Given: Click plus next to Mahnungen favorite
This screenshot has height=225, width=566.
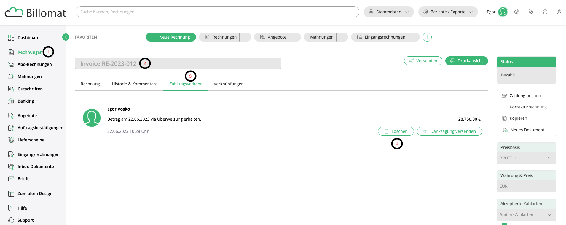Looking at the screenshot, I should click(x=341, y=37).
